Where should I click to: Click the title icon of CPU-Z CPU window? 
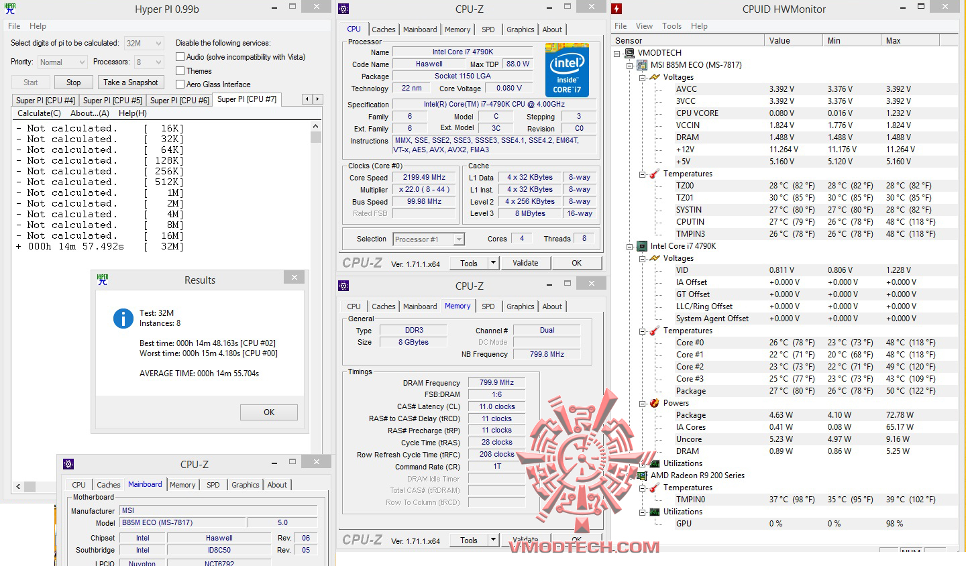pyautogui.click(x=343, y=9)
